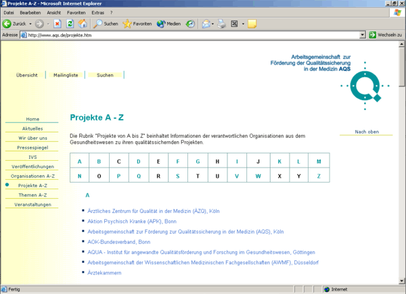Open the Datei menu
The image size is (406, 294).
pyautogui.click(x=9, y=12)
